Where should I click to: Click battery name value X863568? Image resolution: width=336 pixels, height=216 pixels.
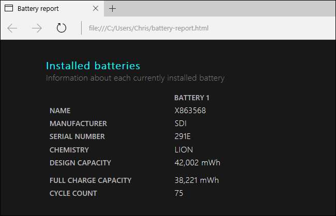coord(190,111)
